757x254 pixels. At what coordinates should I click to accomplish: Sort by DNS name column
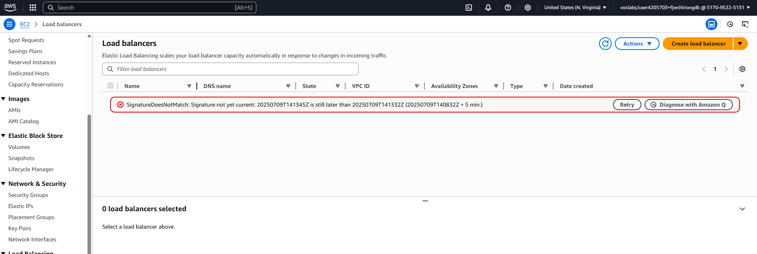[288, 86]
